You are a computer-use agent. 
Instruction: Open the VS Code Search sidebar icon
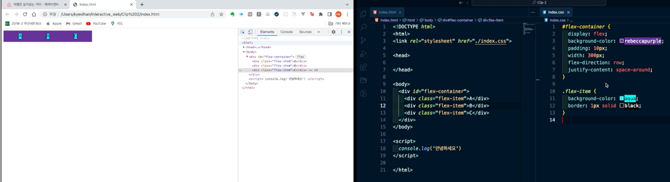pos(363,27)
